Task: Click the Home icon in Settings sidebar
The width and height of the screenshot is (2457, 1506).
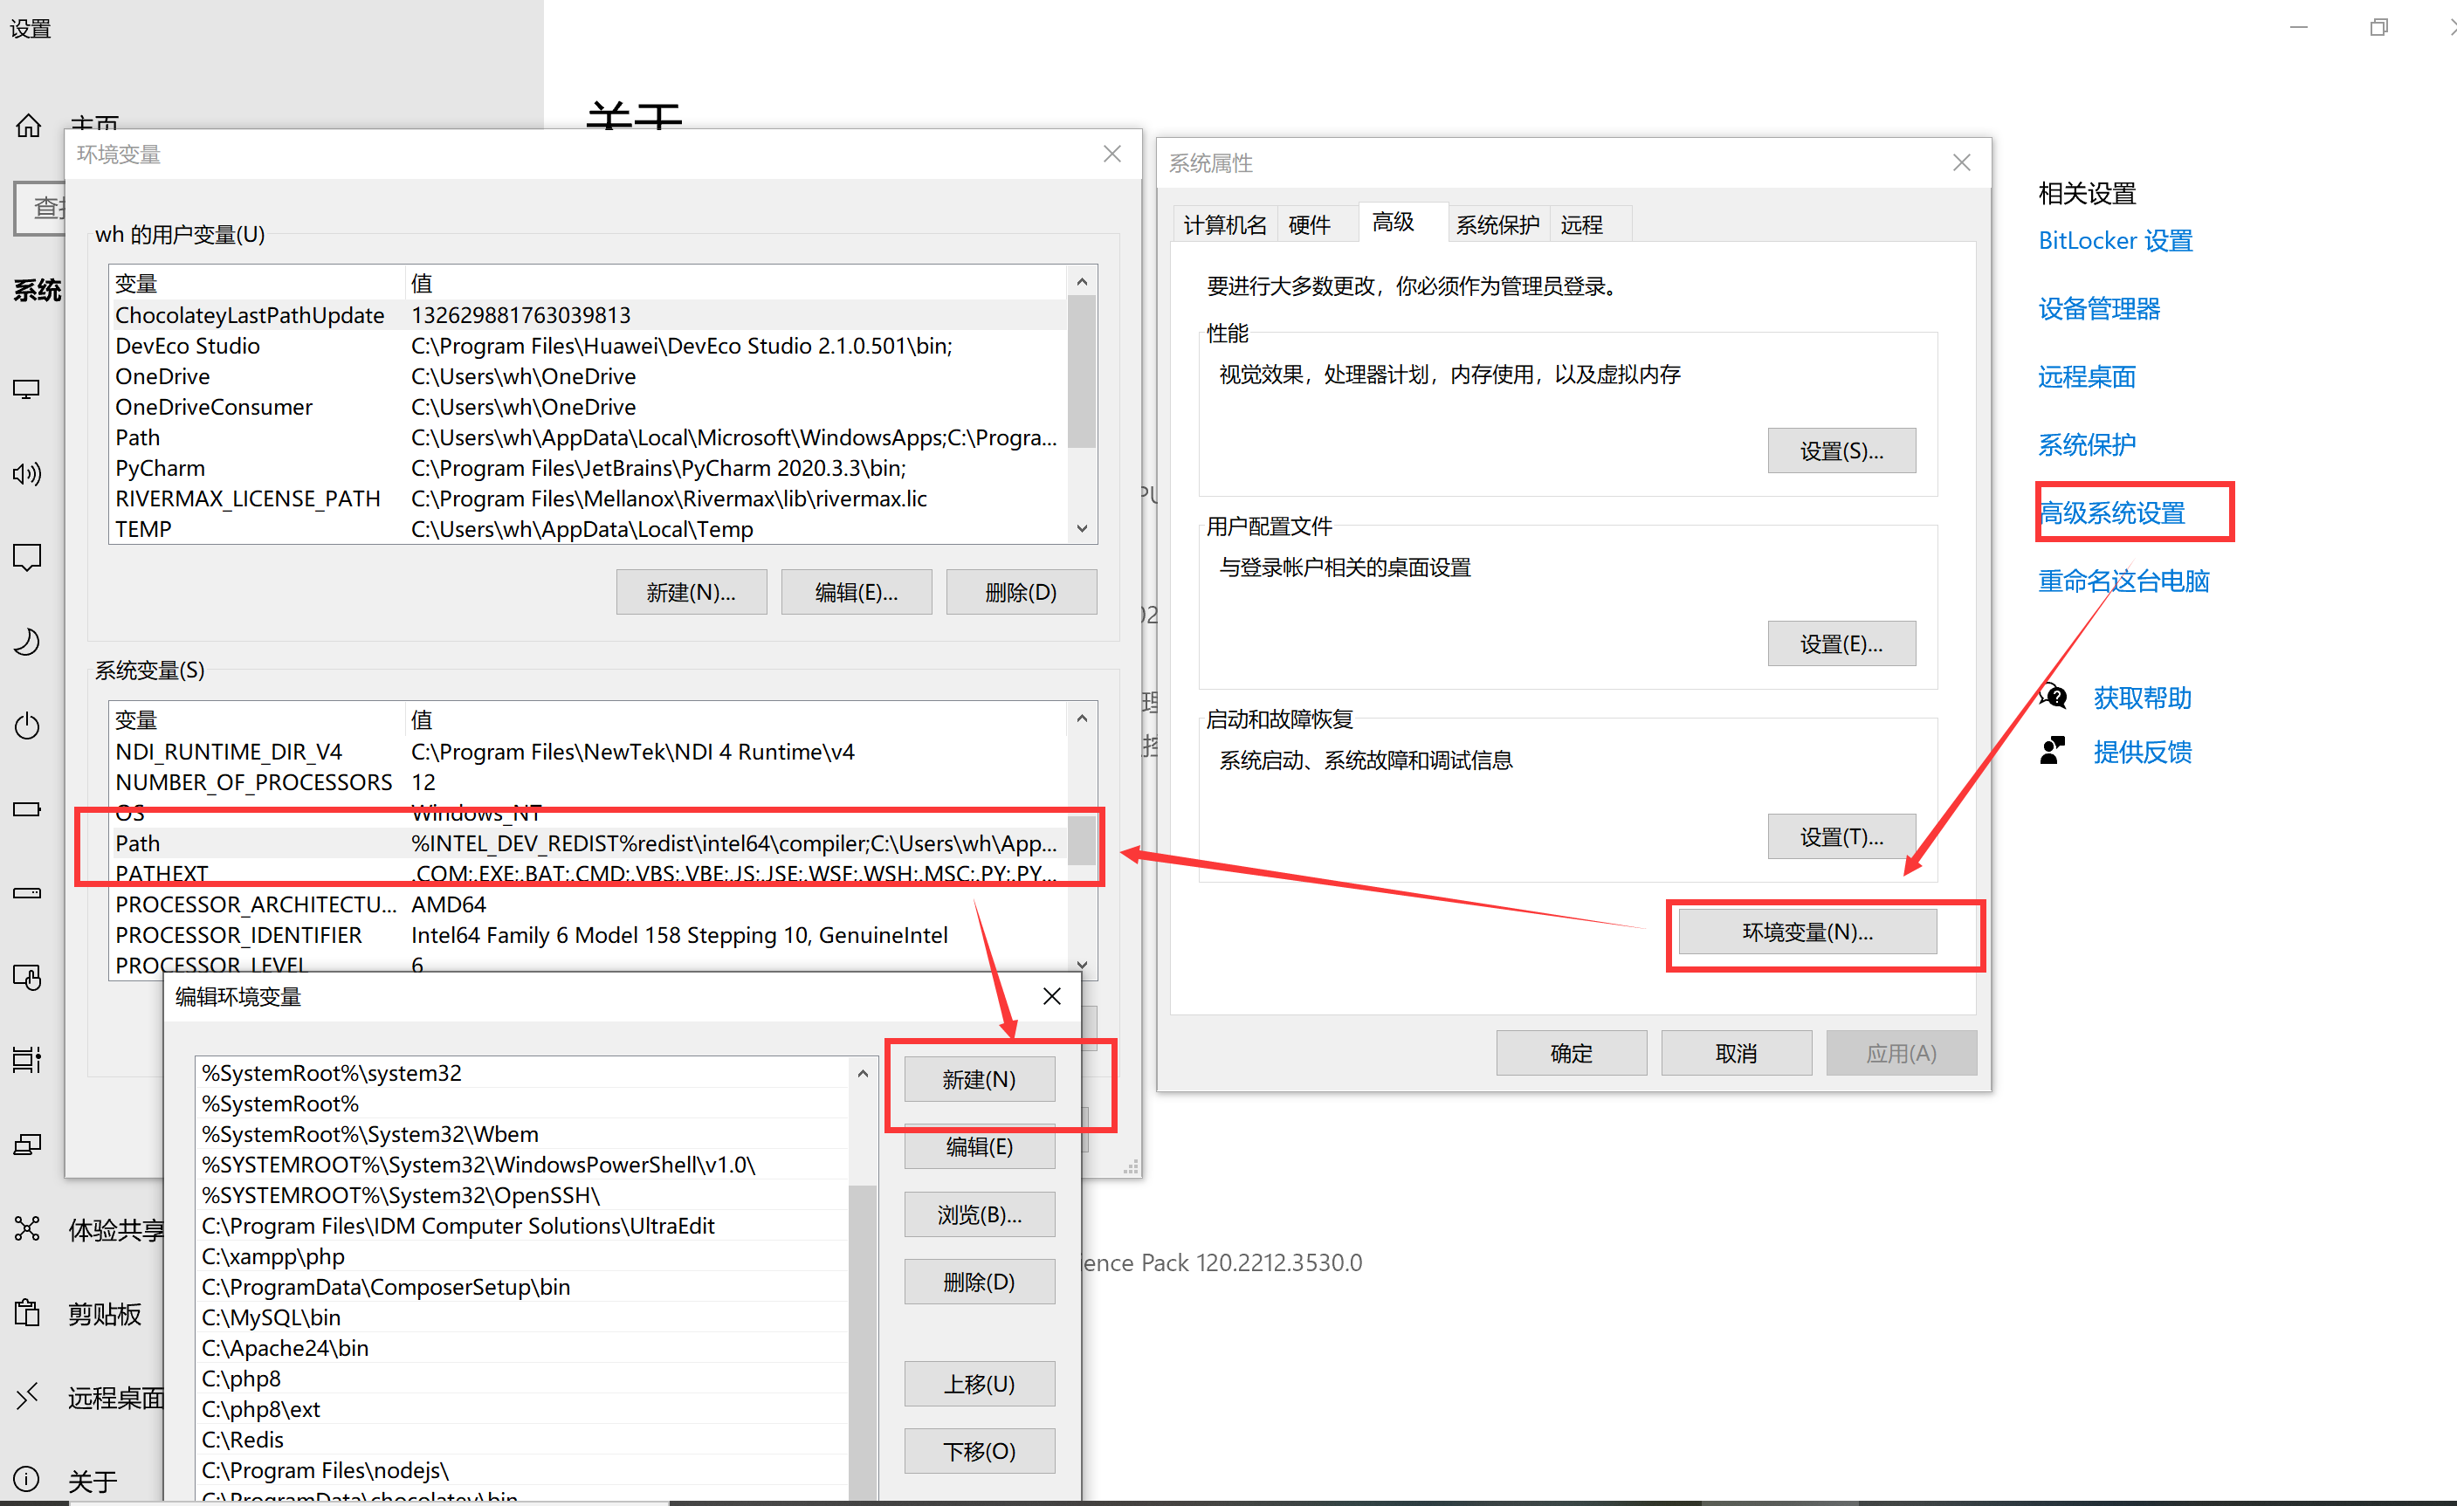Action: pos(28,126)
